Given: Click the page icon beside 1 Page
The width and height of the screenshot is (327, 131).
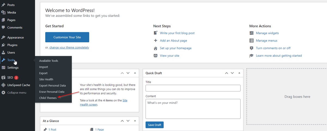Looking at the screenshot, I should [x=92, y=130].
